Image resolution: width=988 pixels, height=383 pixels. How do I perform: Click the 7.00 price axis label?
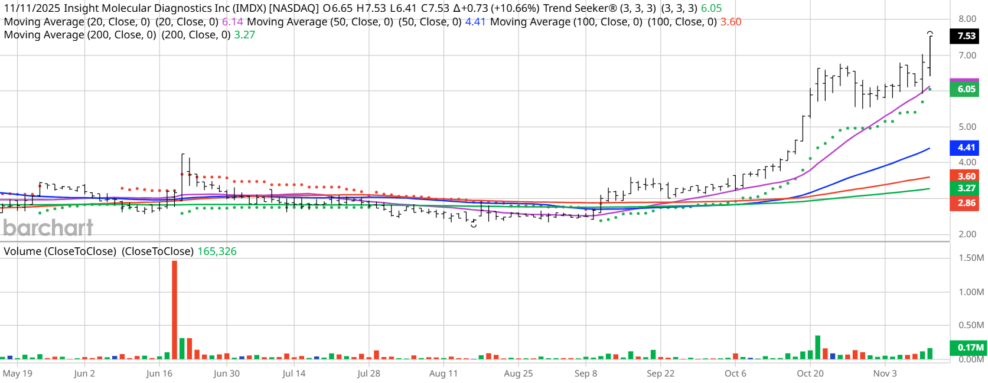pyautogui.click(x=967, y=55)
